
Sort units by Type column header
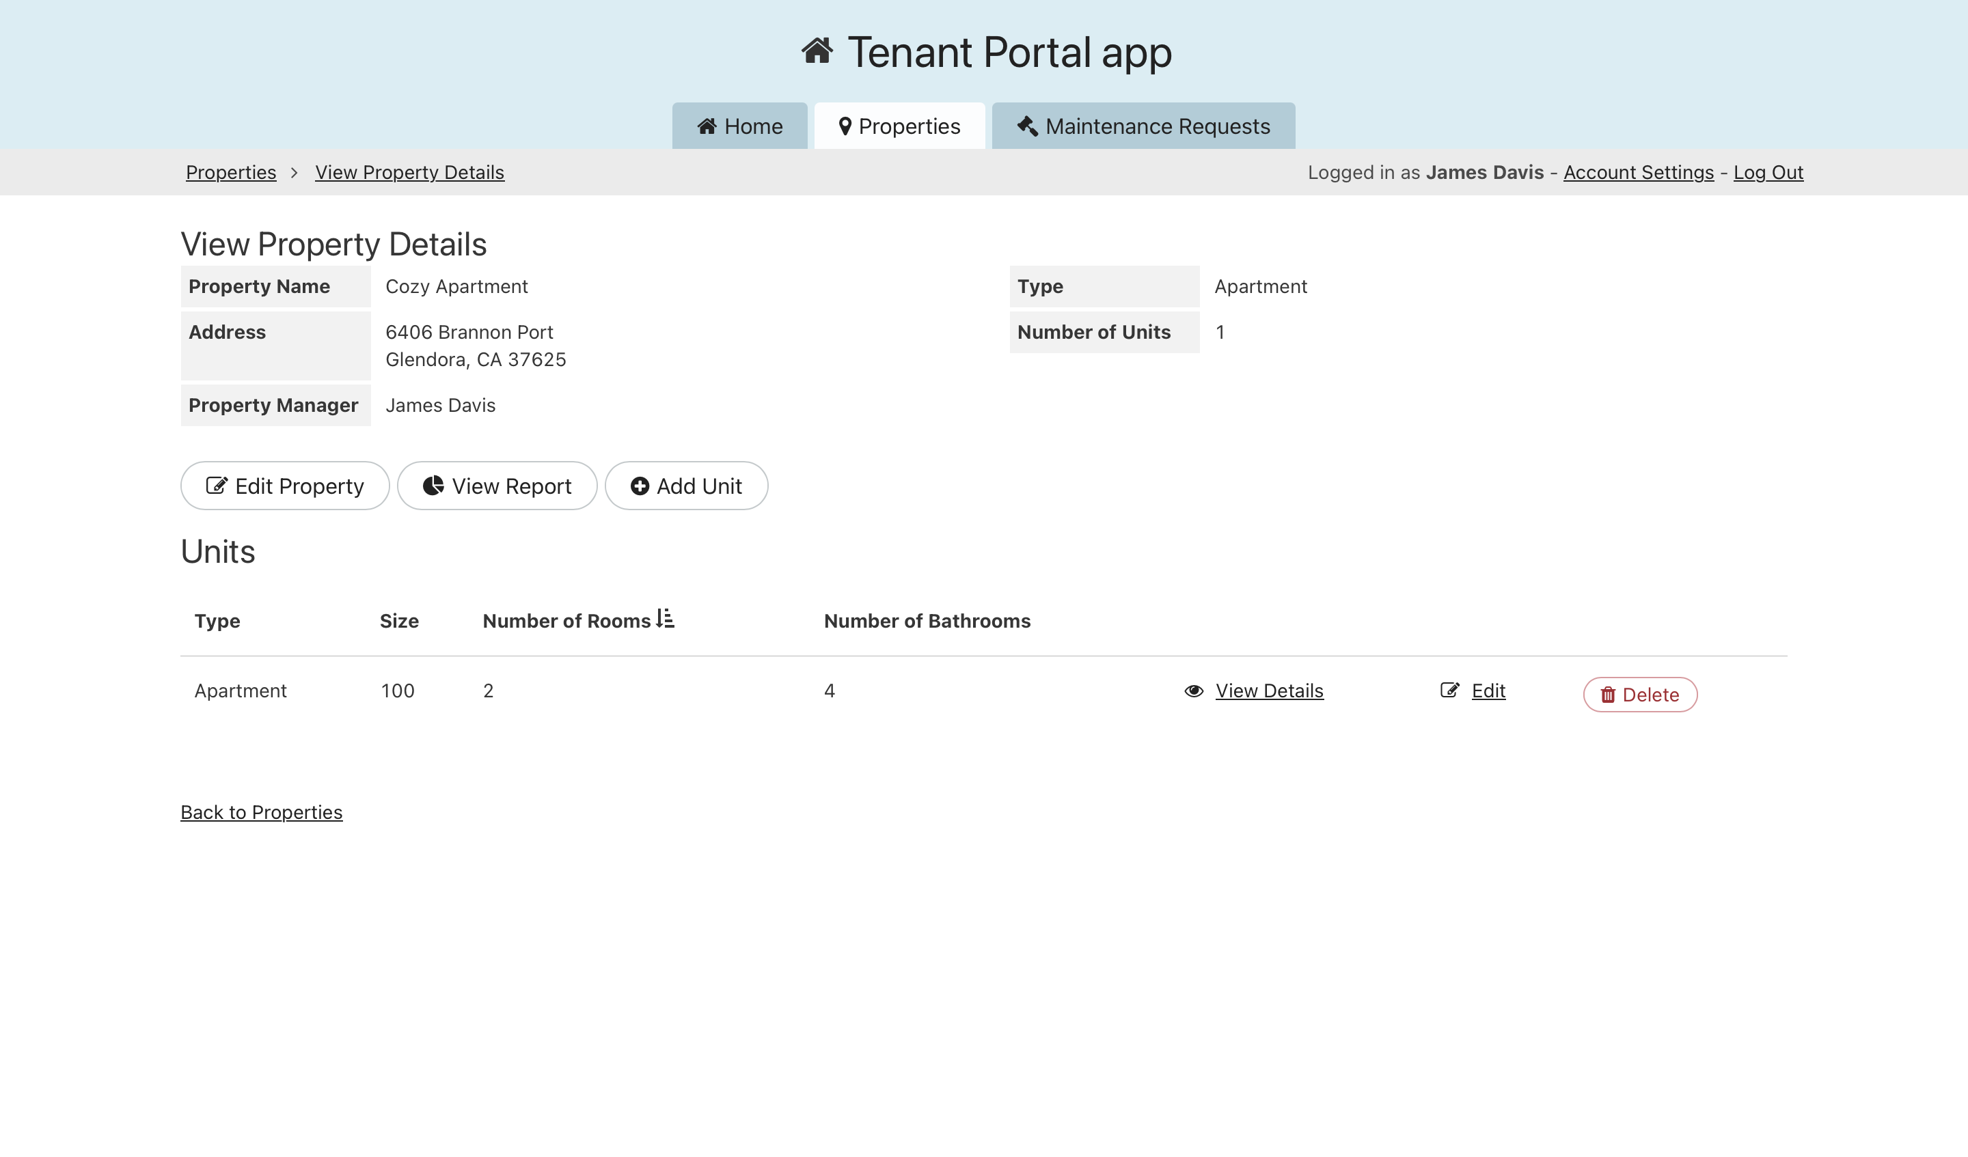[x=217, y=621]
